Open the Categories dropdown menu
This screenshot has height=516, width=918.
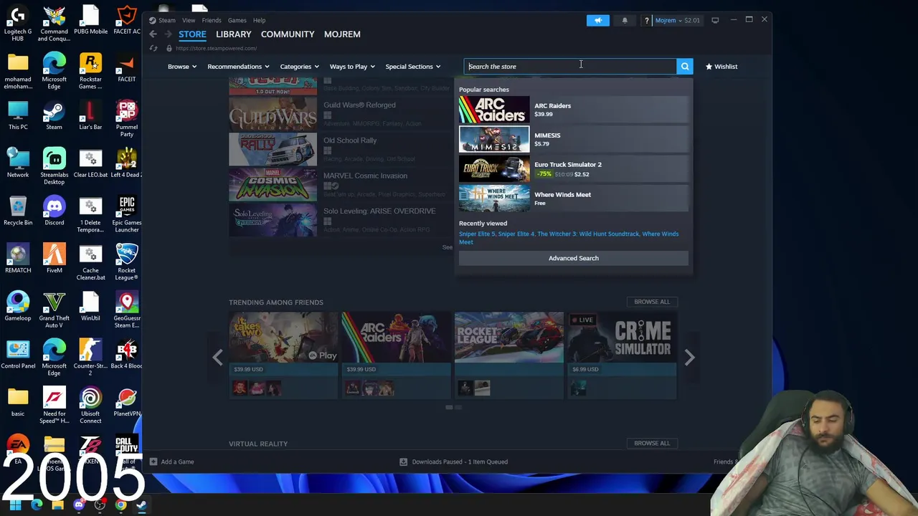[299, 67]
